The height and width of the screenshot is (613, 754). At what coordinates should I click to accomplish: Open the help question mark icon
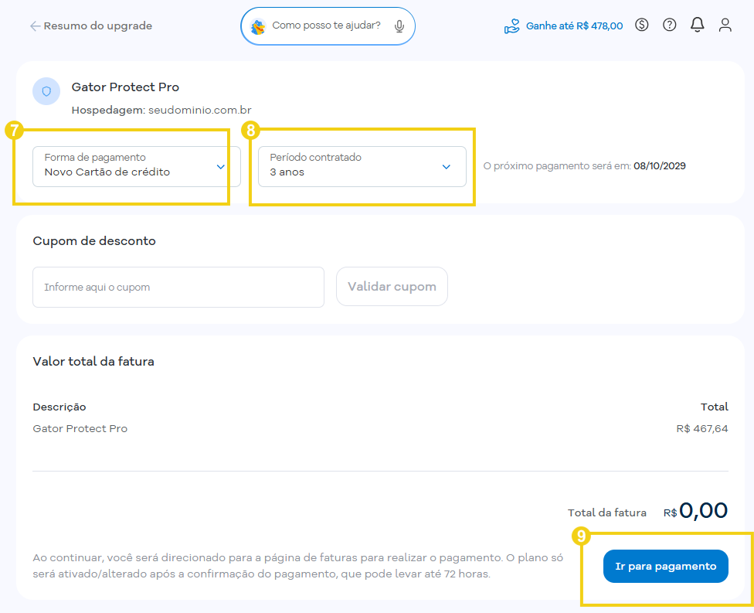pos(669,25)
